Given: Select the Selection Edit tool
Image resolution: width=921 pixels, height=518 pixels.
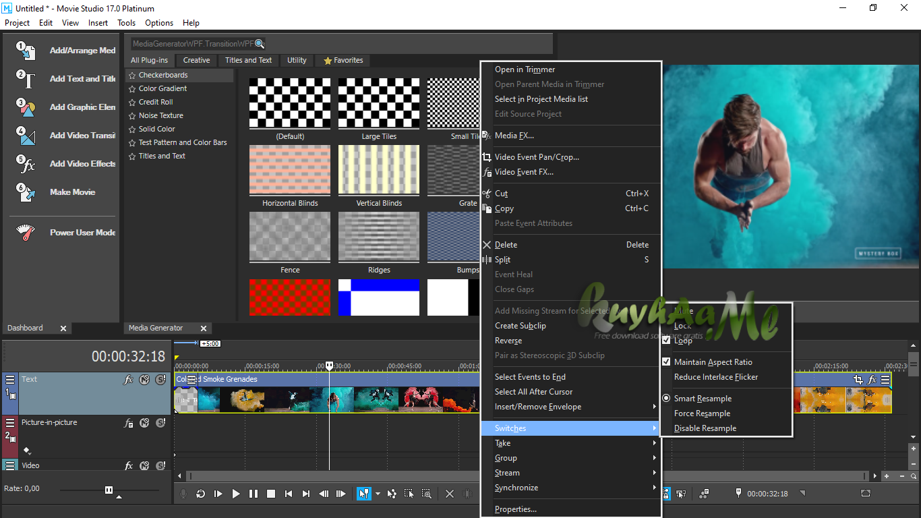Looking at the screenshot, I should coord(409,494).
